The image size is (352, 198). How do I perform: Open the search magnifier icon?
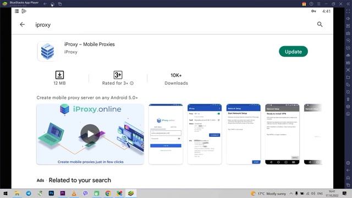320,24
